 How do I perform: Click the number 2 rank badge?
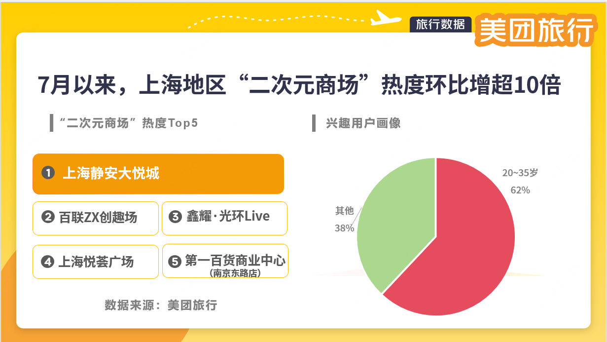pyautogui.click(x=48, y=217)
